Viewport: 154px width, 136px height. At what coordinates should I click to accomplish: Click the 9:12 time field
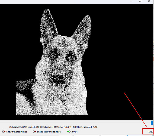click(x=148, y=132)
